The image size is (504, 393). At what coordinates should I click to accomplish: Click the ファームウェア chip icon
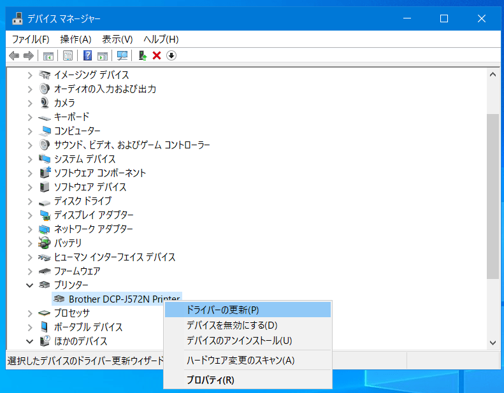(x=45, y=271)
